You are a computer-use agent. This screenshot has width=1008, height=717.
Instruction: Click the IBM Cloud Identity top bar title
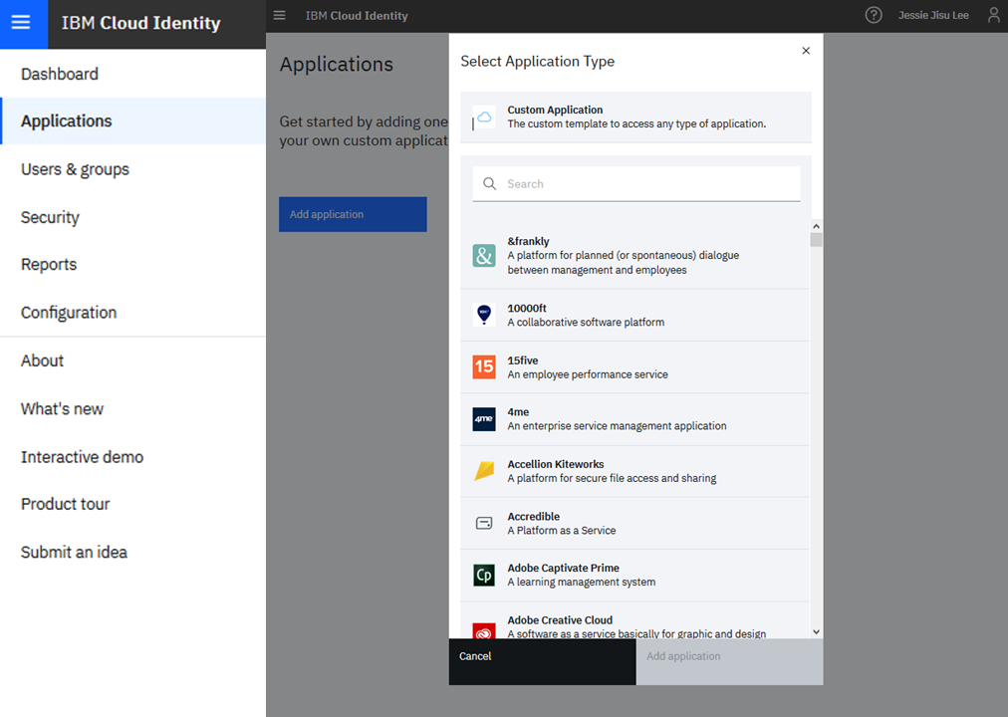coord(357,15)
